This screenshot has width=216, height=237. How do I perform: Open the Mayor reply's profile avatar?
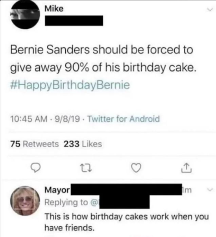click(x=25, y=200)
